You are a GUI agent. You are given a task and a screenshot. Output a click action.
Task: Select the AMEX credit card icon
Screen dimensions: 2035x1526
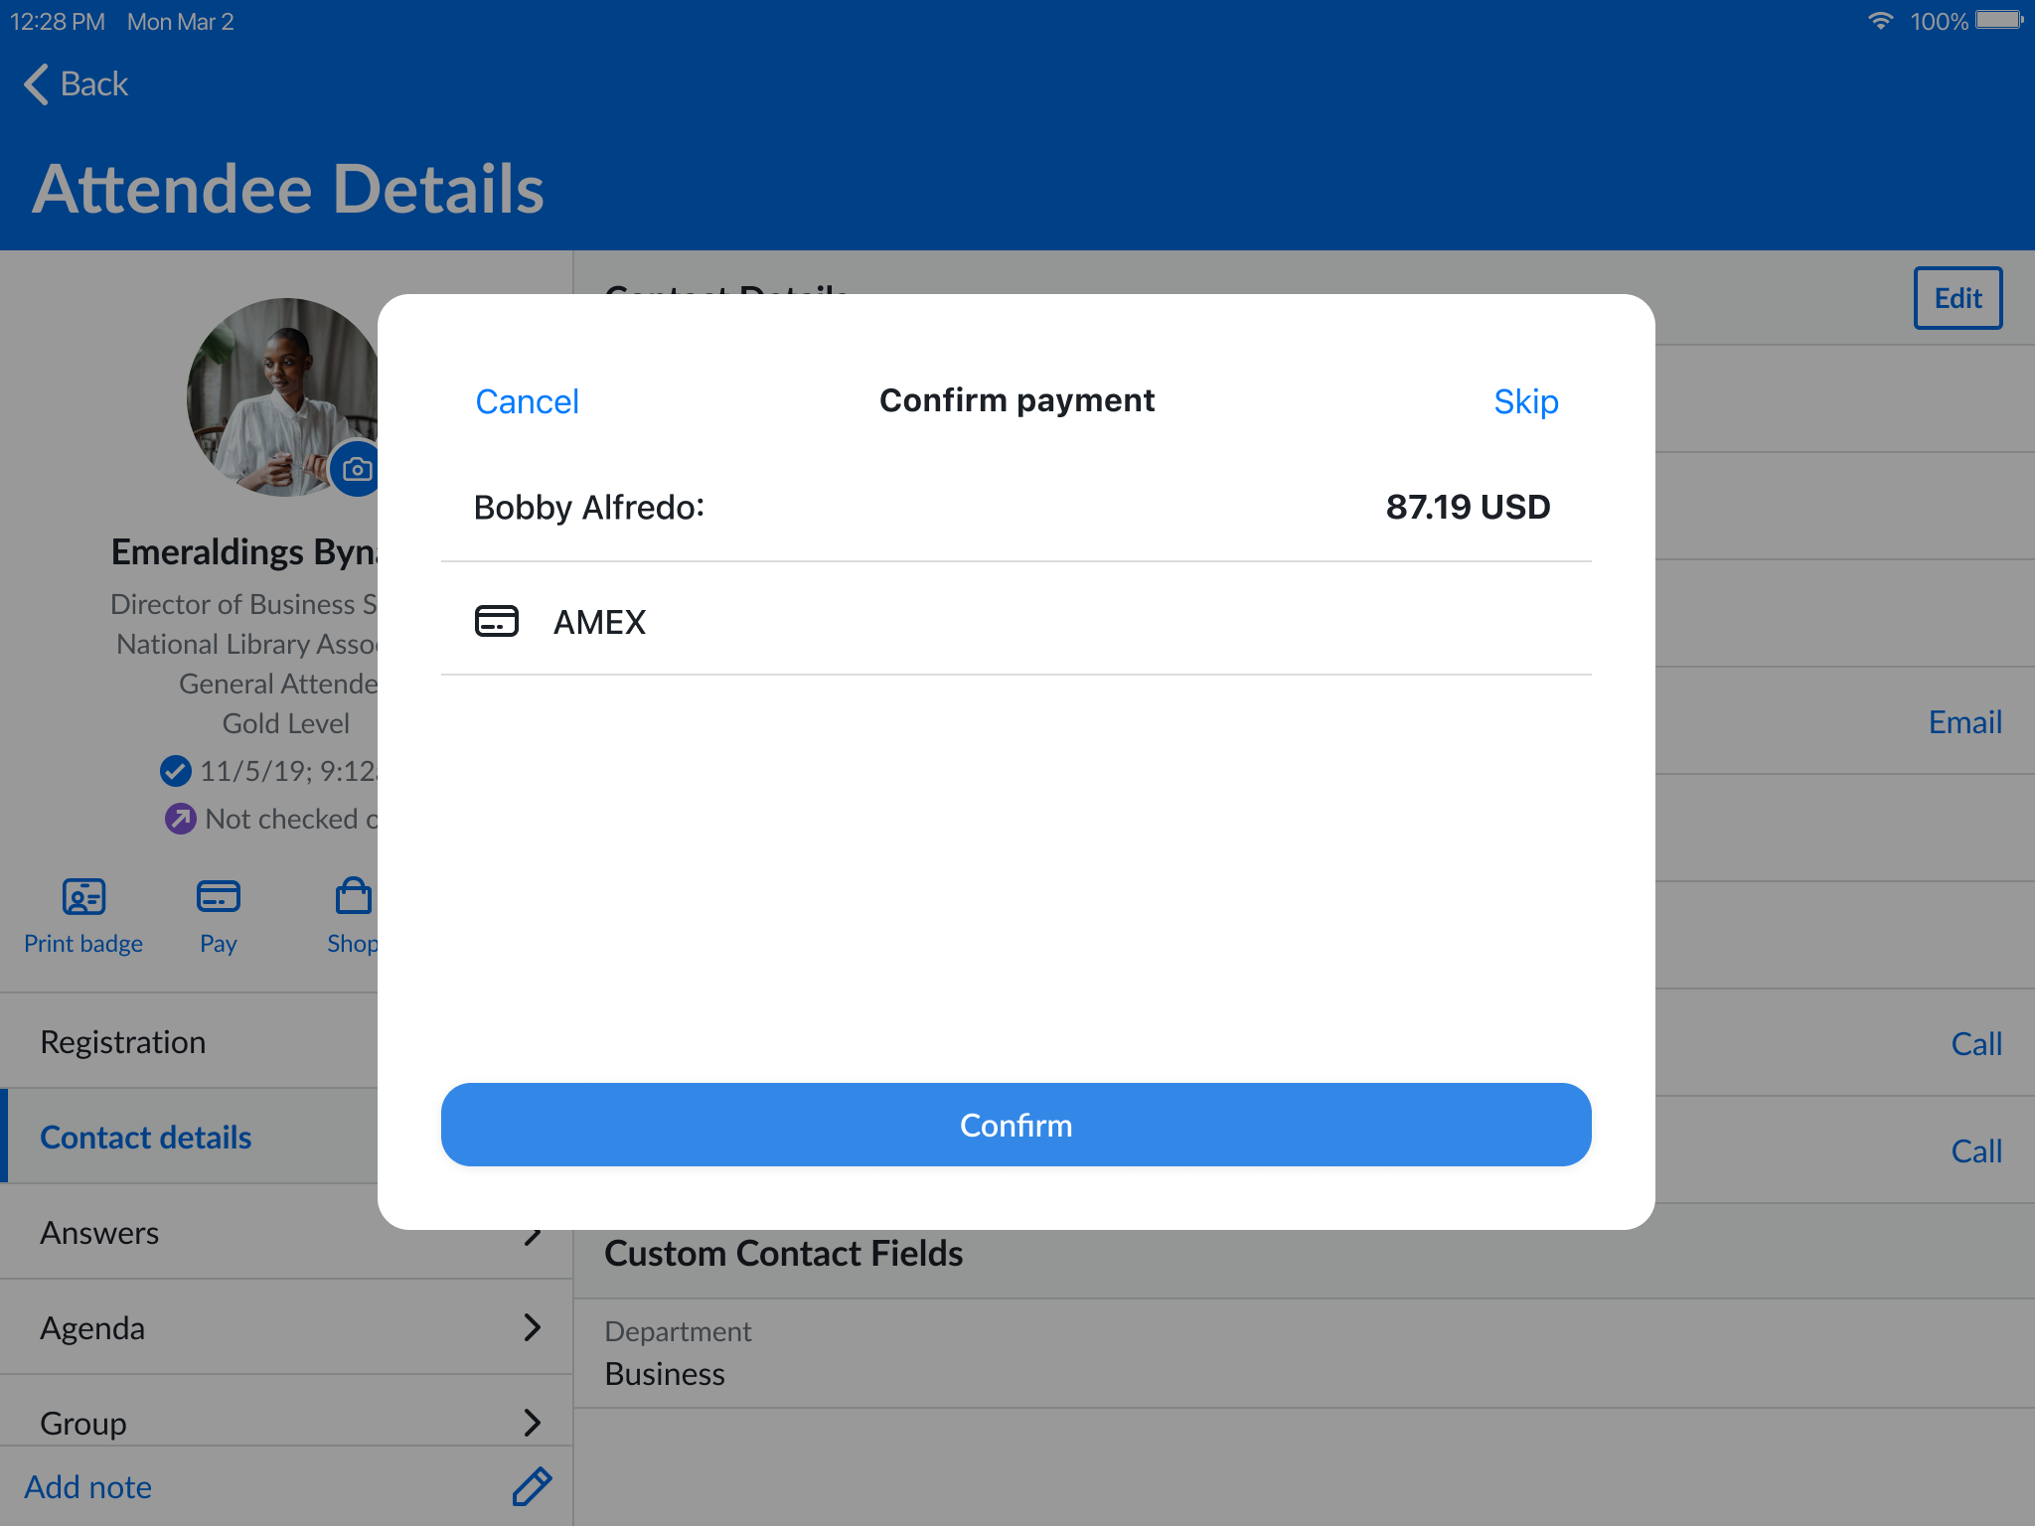(496, 621)
